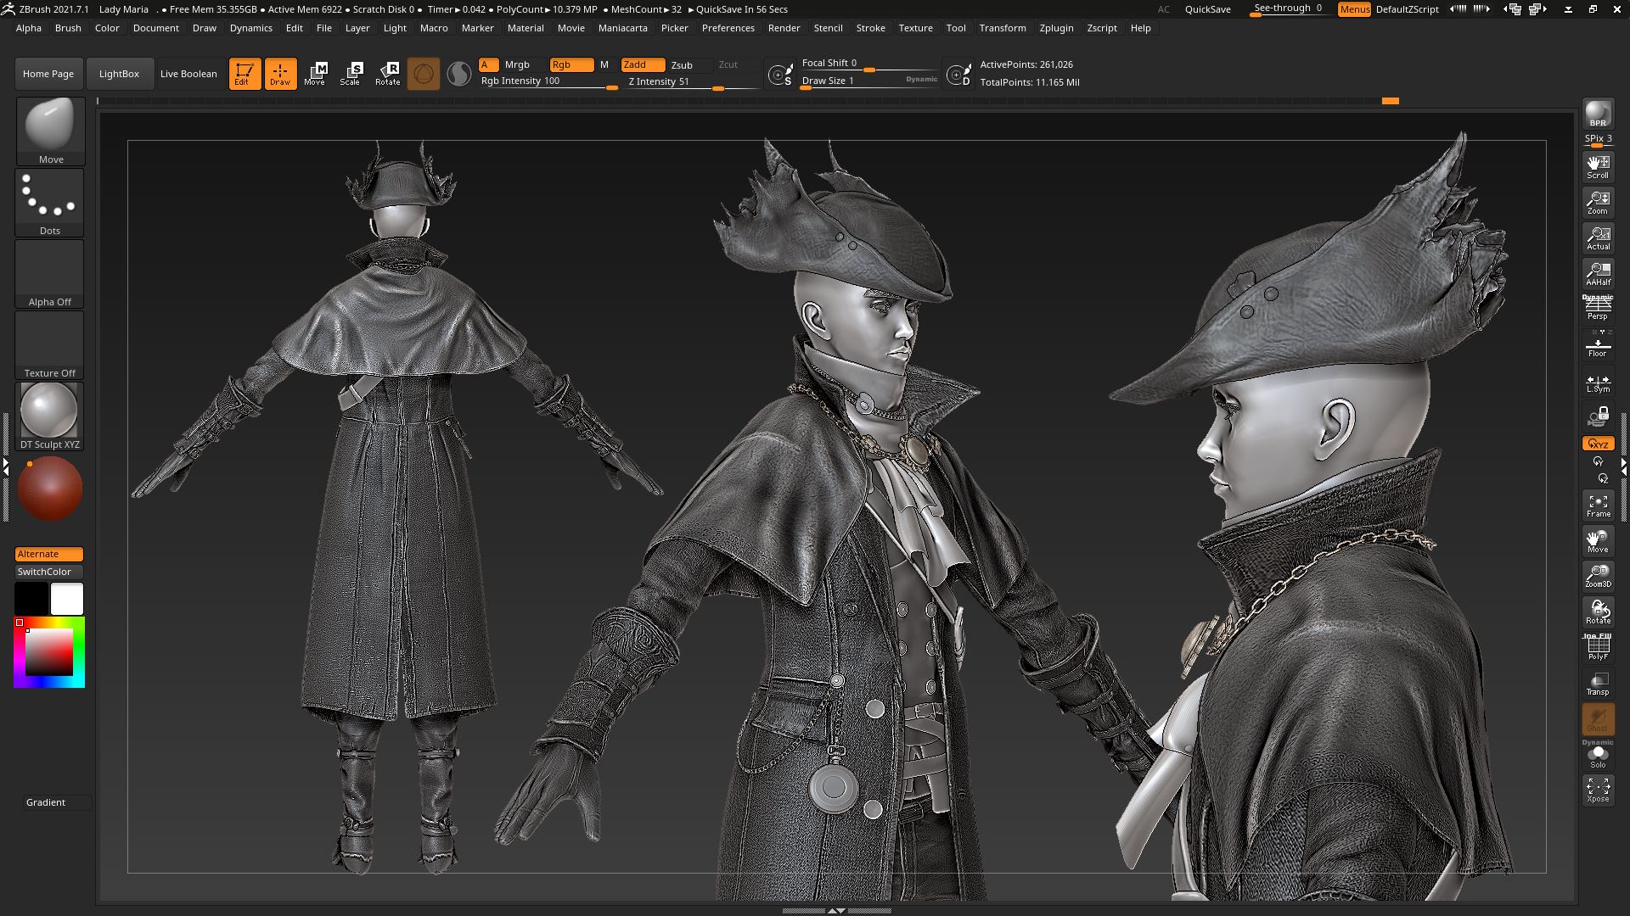Click the white secondary color swatch
Viewport: 1630px width, 916px height.
pos(67,599)
